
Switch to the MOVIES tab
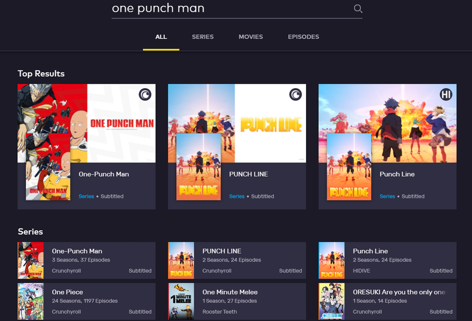pyautogui.click(x=251, y=37)
